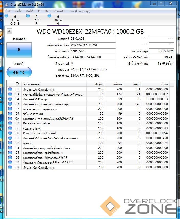Click status orb for attribute 0A

coord(10,118)
